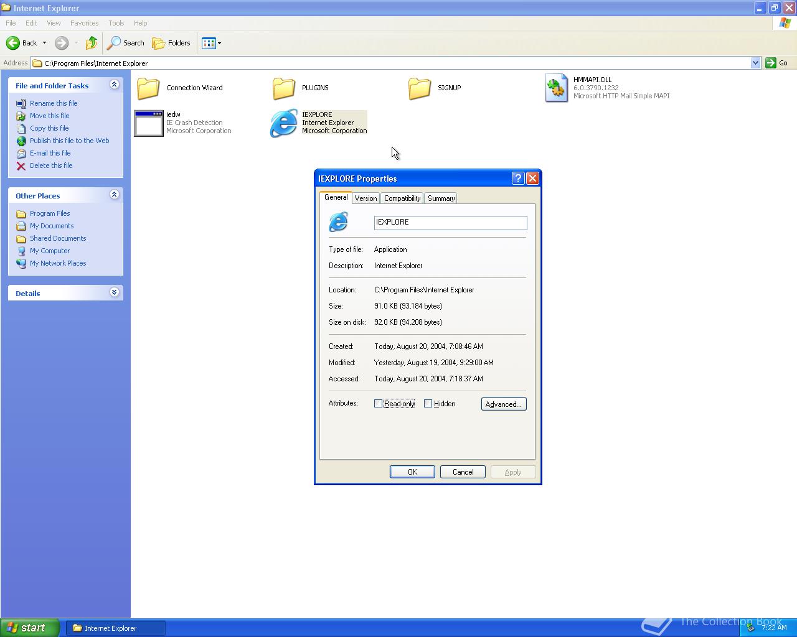The width and height of the screenshot is (797, 637).
Task: Click Rename this file link
Action: coord(54,103)
